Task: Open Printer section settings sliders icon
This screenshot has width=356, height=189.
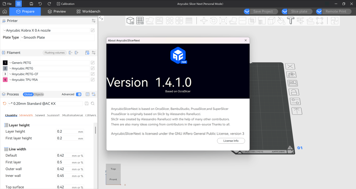Action: coord(93,21)
